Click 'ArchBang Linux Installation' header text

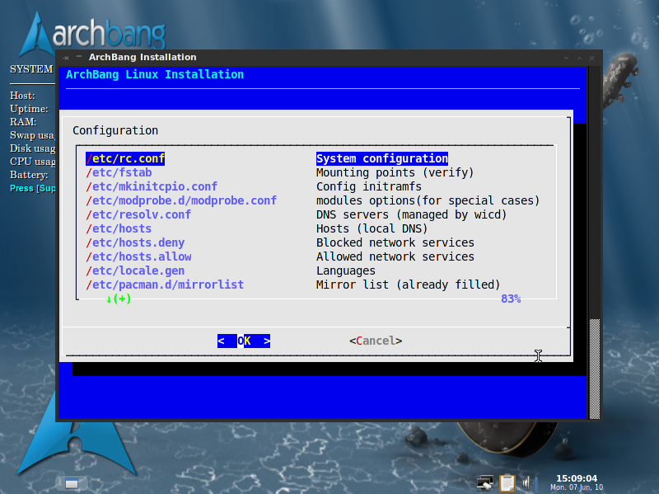(x=155, y=74)
